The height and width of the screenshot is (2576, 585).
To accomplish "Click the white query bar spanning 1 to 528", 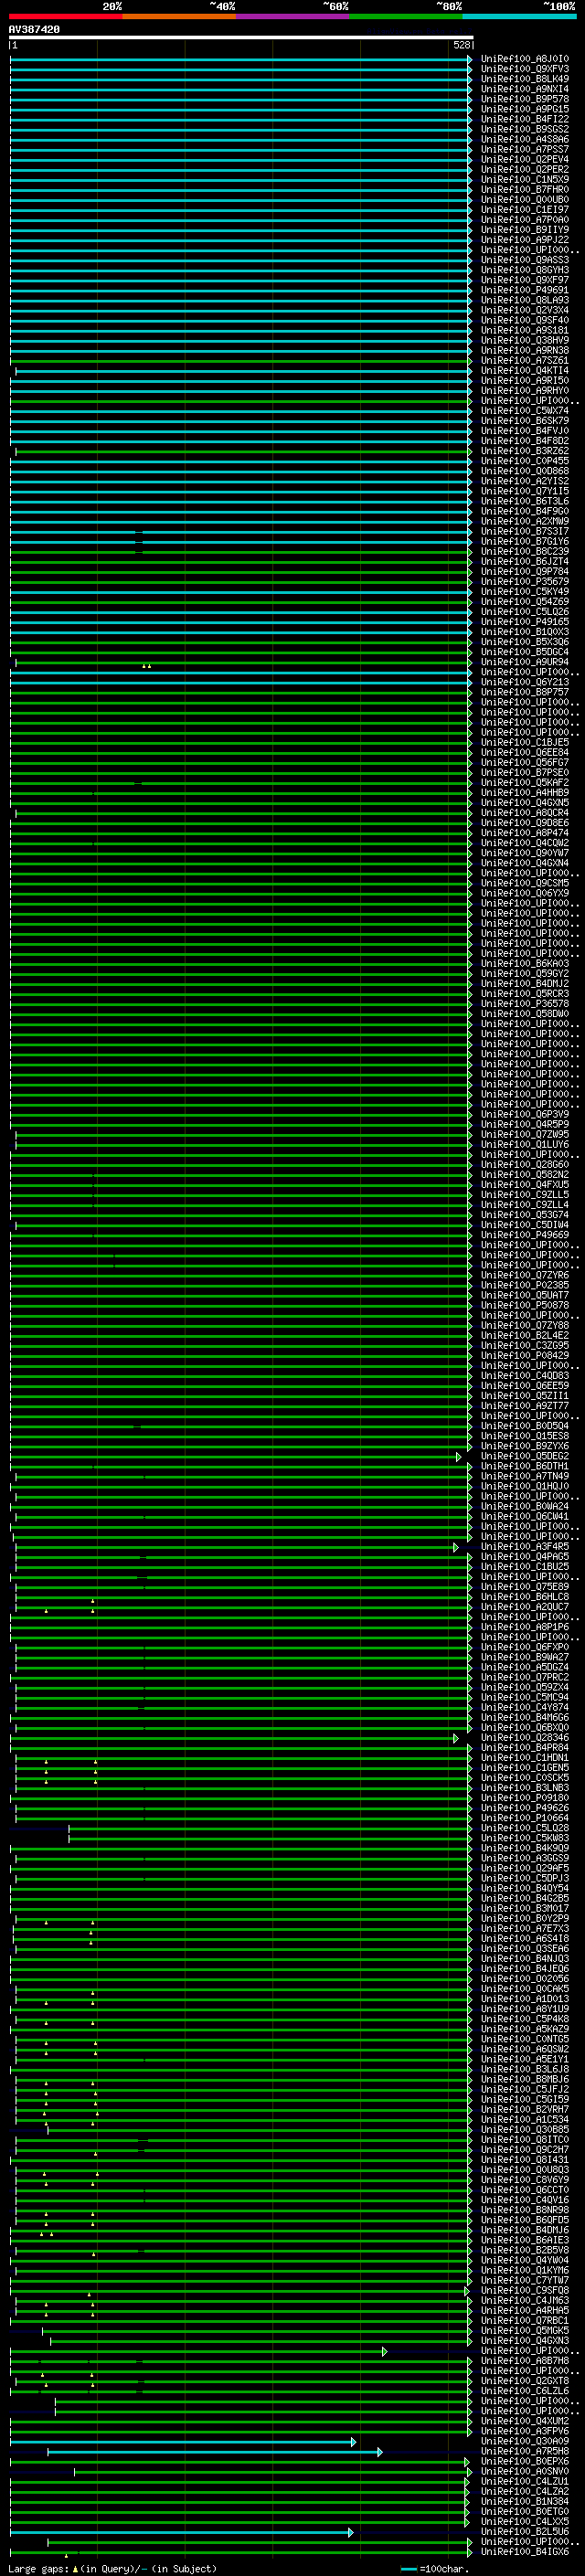I will coord(241,37).
